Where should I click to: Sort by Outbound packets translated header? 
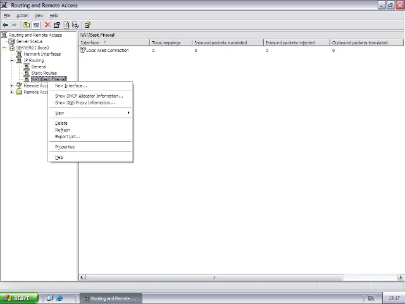click(367, 42)
